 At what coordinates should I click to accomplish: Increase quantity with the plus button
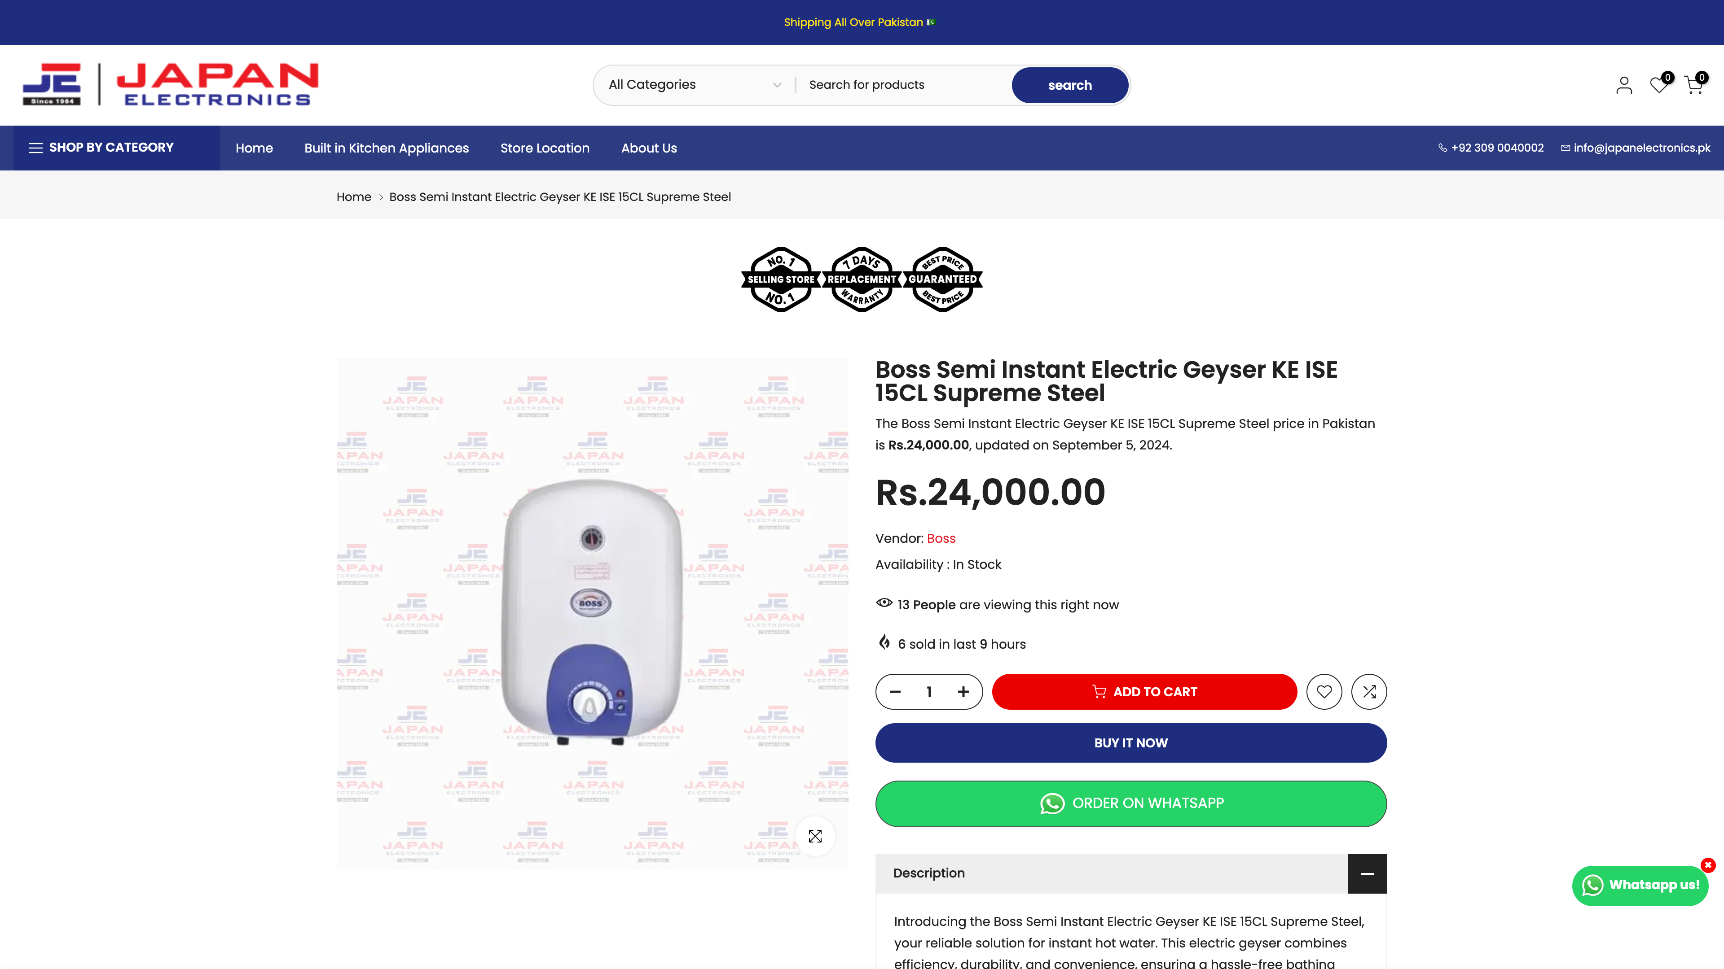pos(963,691)
